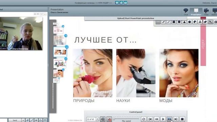Image resolution: width=217 pixels, height=122 pixels.
Task: Adjust the Play speed slider handle
Action: pyautogui.click(x=114, y=119)
